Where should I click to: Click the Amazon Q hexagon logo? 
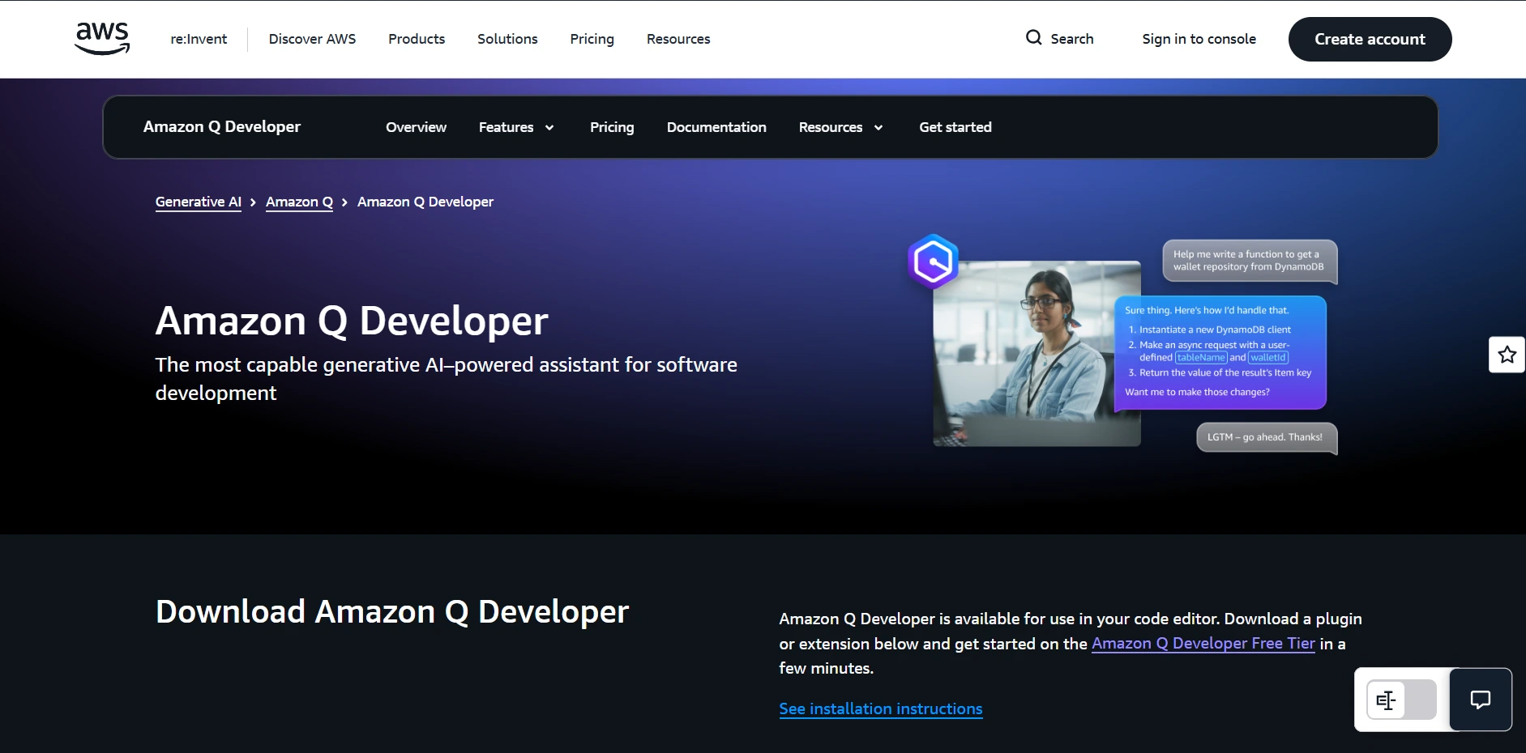point(933,262)
